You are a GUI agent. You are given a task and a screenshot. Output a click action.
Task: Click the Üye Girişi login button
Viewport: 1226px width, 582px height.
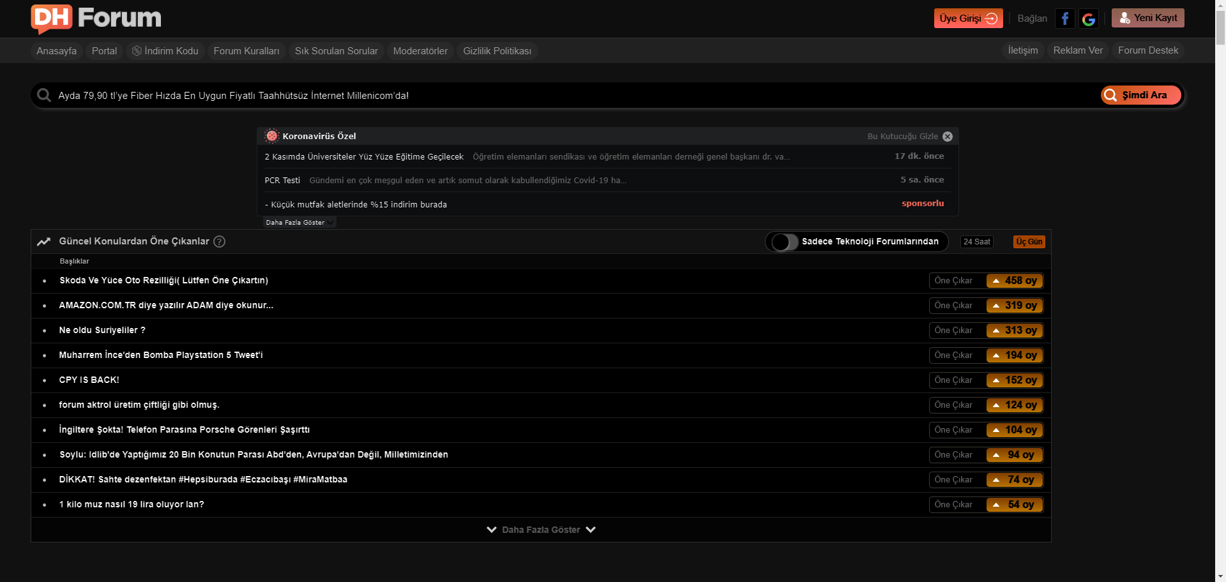tap(967, 19)
